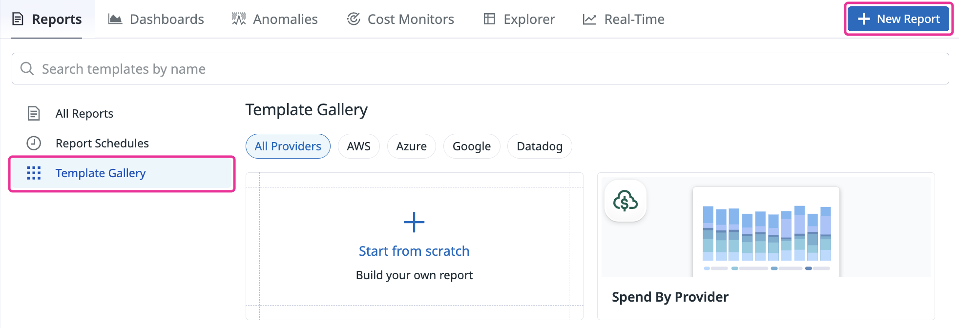Filter templates by AWS

[x=358, y=146]
